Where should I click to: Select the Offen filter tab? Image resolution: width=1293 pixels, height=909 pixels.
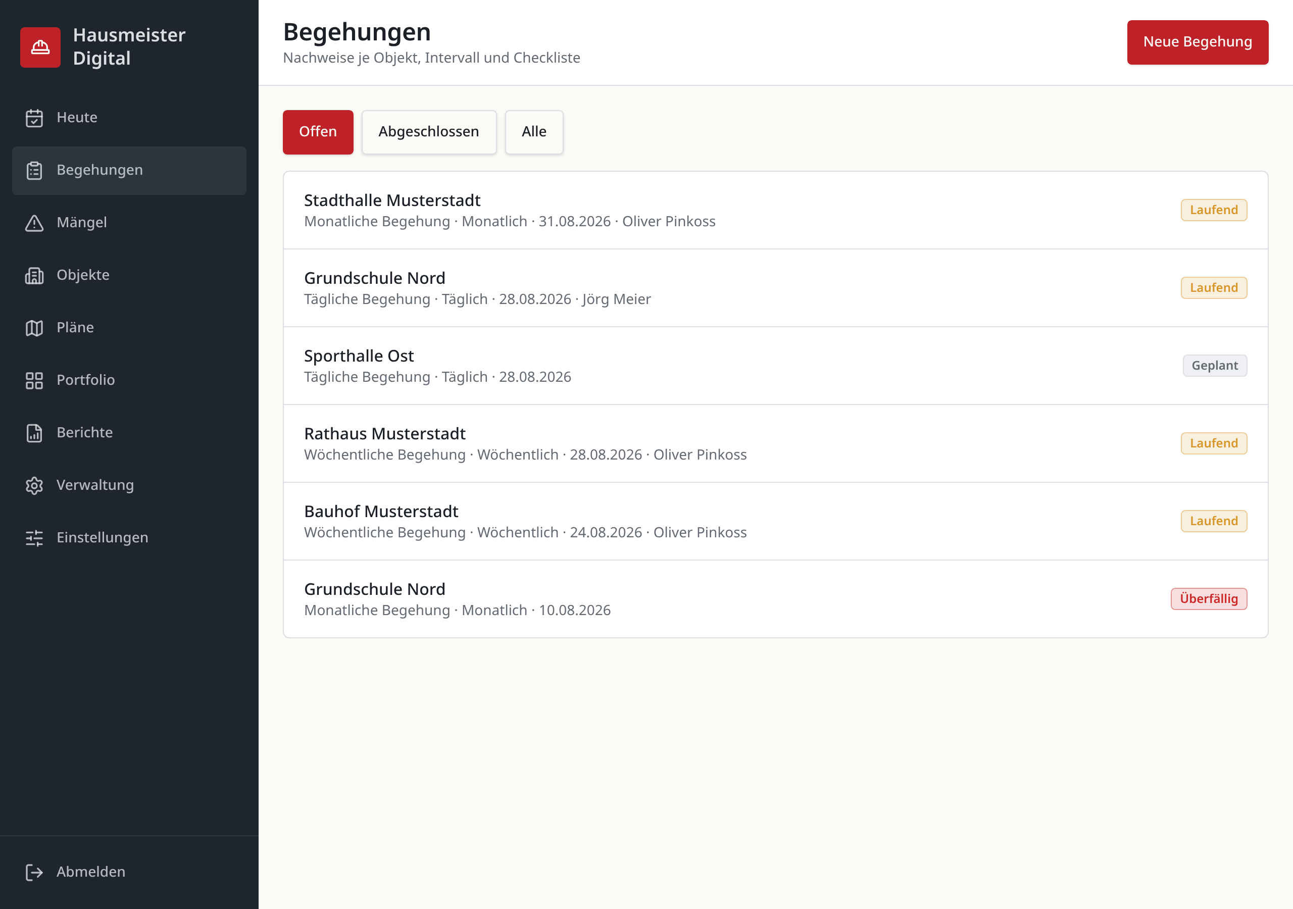318,132
